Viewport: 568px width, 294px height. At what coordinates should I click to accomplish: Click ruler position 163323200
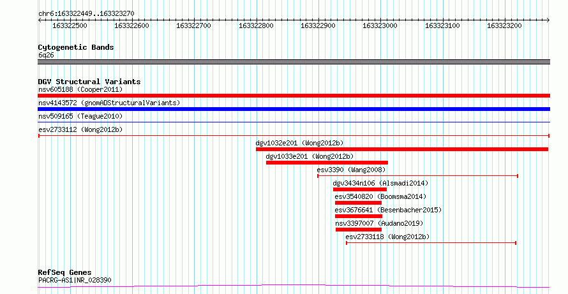click(x=505, y=26)
